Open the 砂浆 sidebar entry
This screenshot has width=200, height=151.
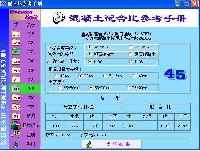pos(31,116)
